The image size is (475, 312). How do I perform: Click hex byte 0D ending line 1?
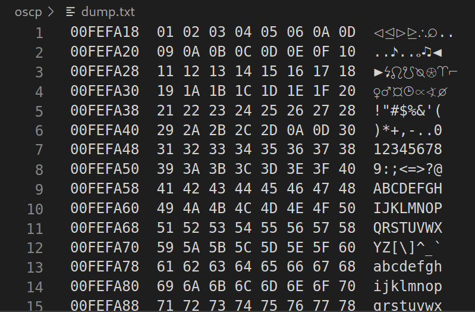coord(347,33)
